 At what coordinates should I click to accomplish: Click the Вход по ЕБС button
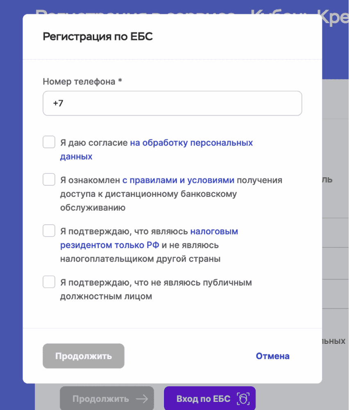(209, 398)
